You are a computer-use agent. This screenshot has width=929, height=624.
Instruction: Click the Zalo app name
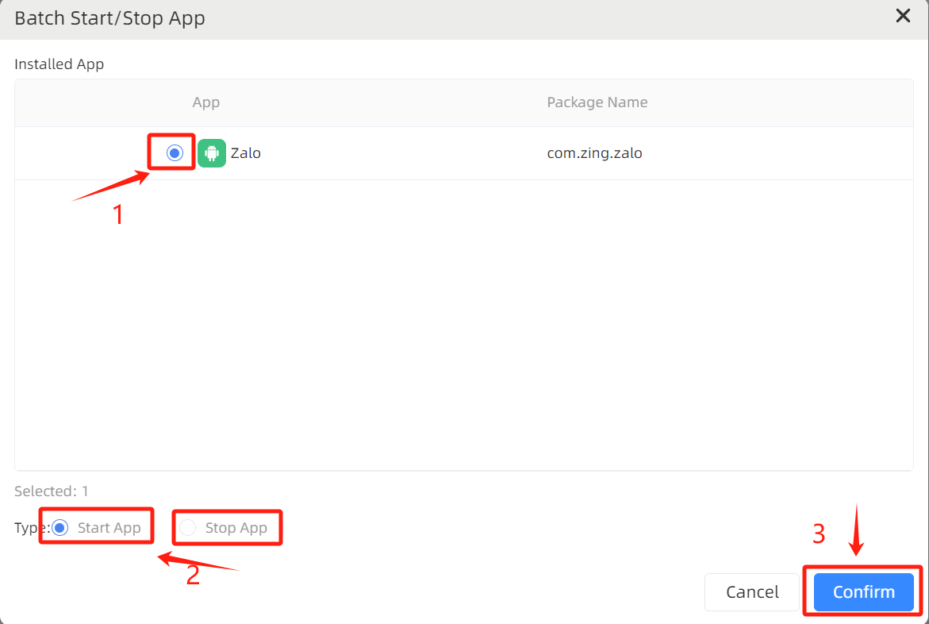(x=246, y=153)
